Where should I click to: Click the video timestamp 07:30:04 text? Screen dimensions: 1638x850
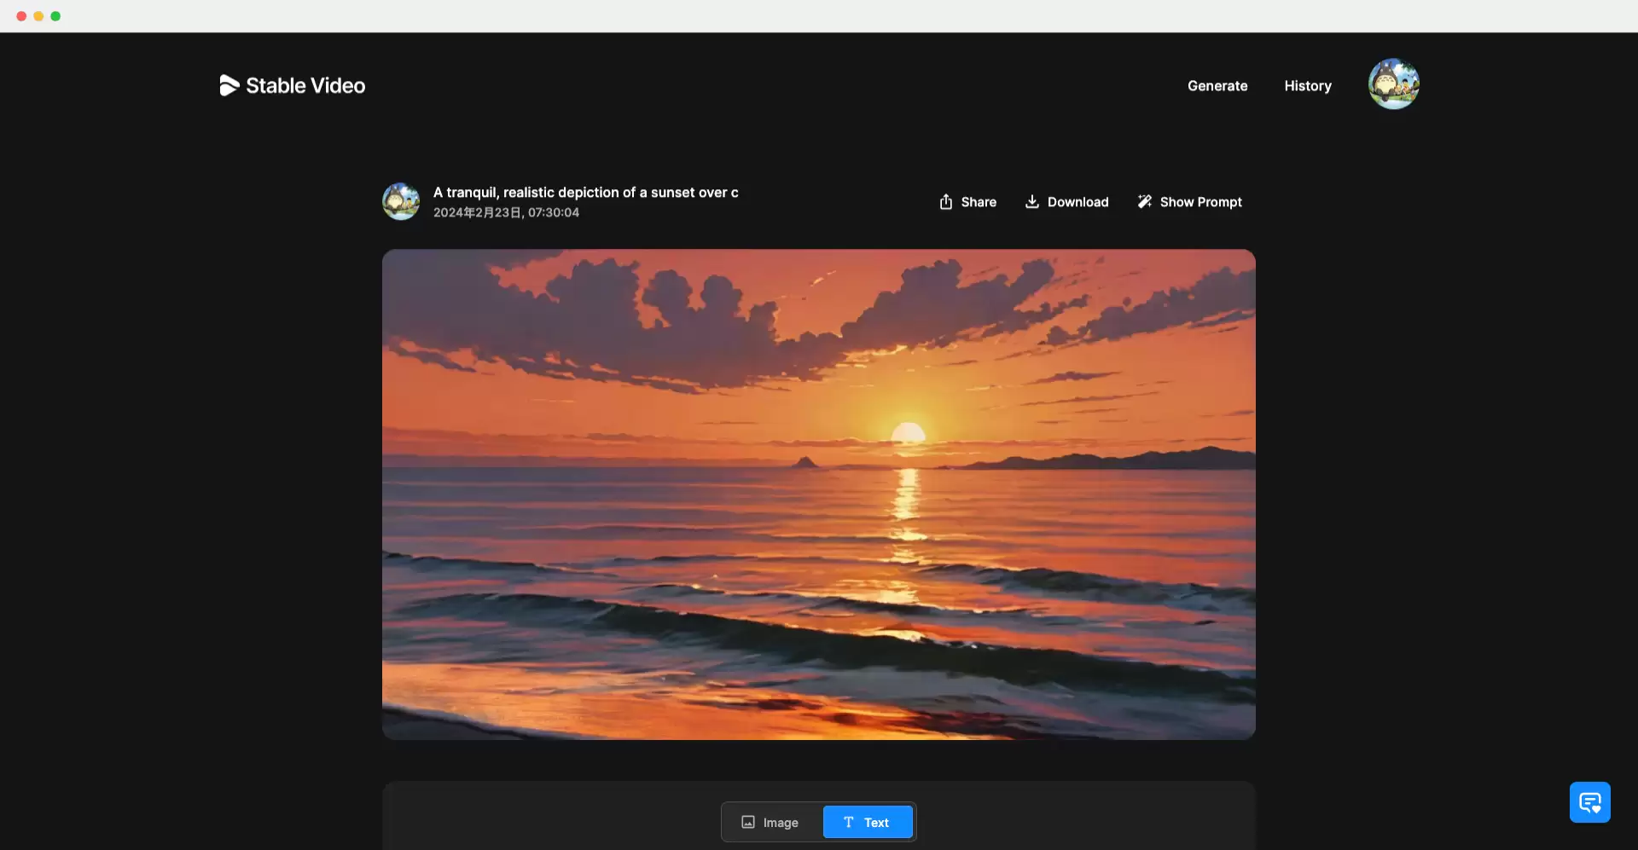554,213
